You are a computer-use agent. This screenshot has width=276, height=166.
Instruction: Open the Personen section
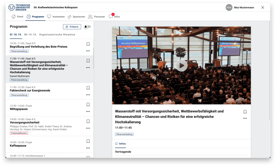[x=90, y=16]
